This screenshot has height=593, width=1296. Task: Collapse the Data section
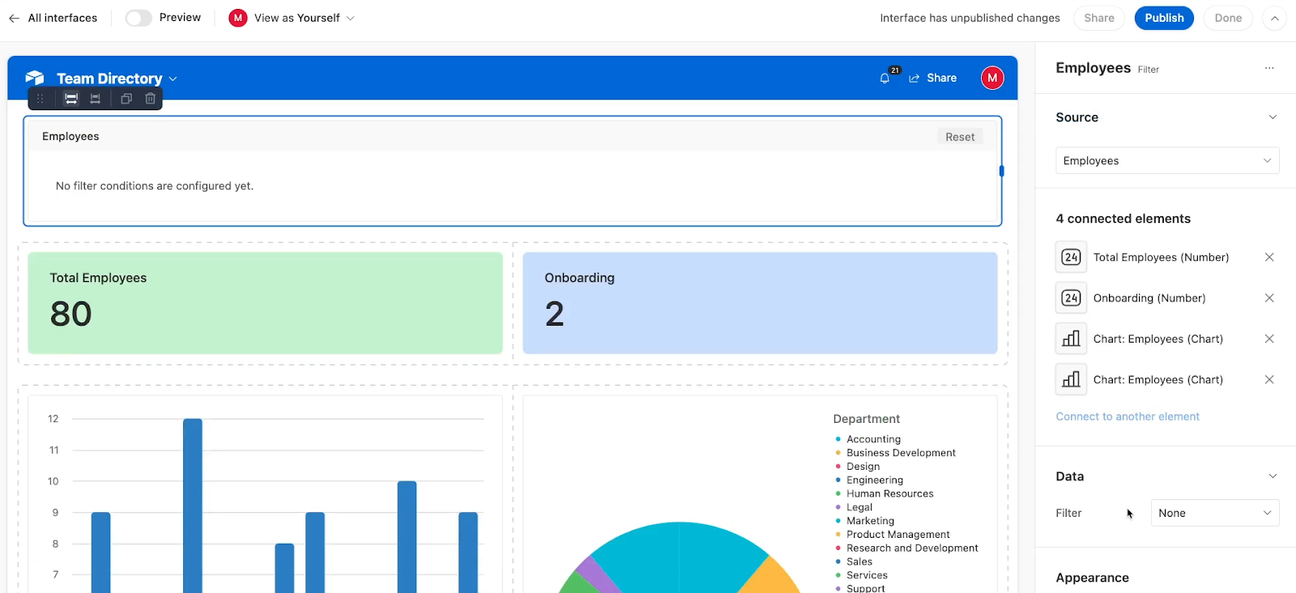1273,476
